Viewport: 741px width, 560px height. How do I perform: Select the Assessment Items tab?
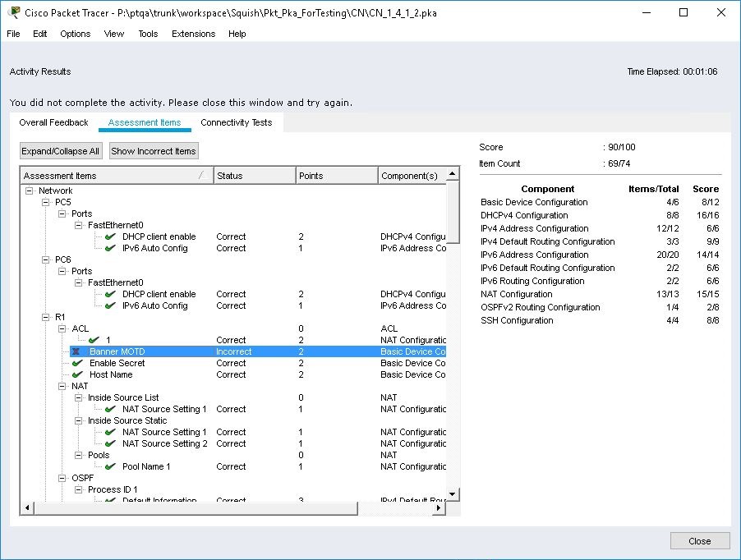[x=145, y=122]
